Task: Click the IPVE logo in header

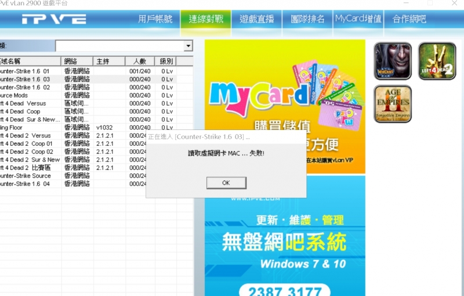Action: [54, 19]
